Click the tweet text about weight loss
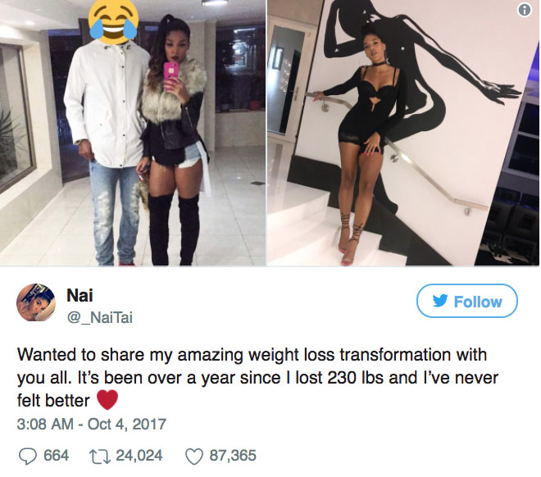Viewport: 541px width, 477px height. [x=257, y=378]
